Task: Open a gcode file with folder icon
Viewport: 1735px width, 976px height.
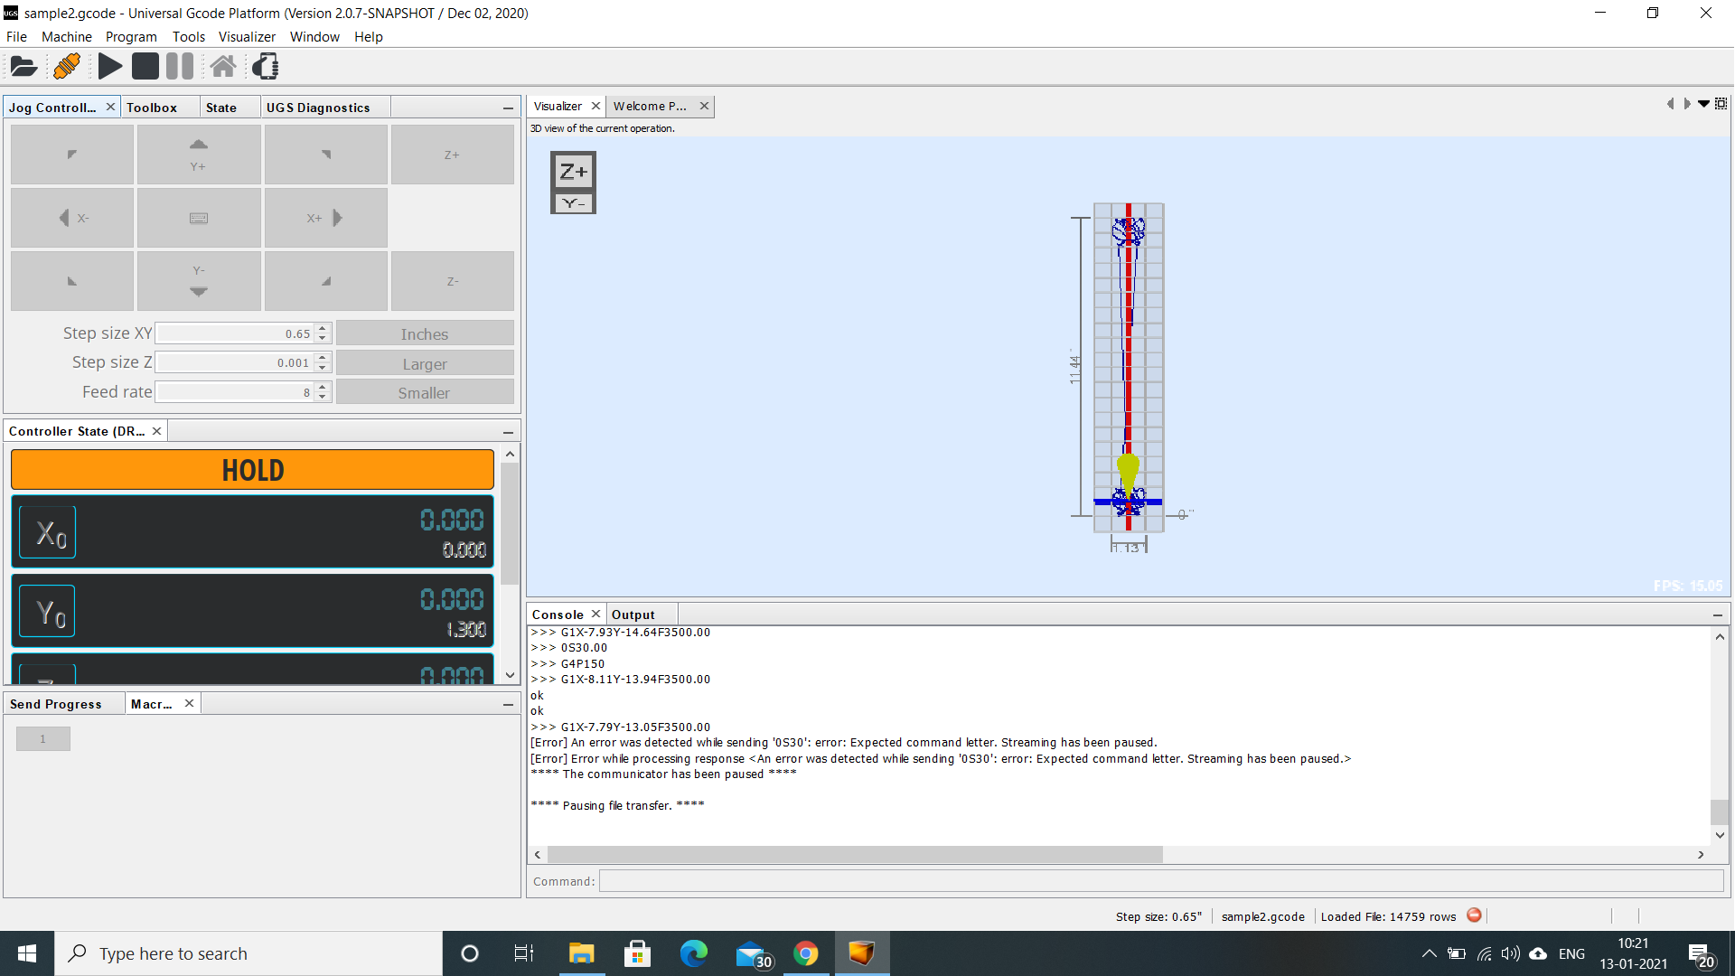Action: (x=23, y=66)
